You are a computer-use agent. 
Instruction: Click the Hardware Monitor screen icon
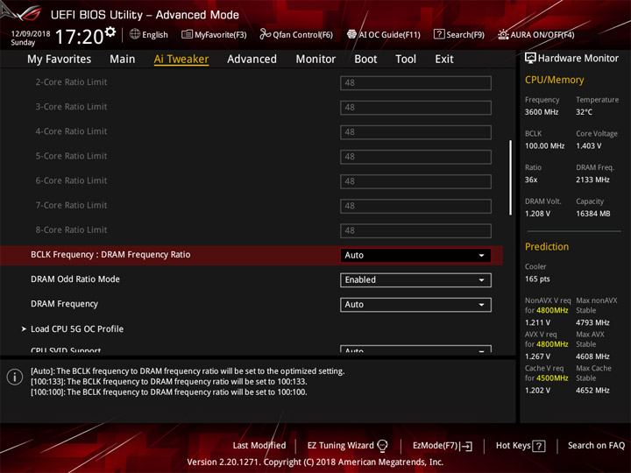click(x=530, y=59)
